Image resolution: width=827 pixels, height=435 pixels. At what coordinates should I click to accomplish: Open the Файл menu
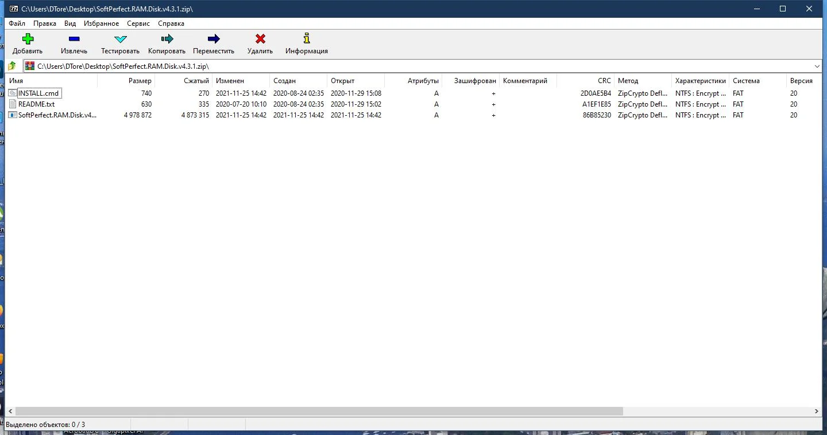(17, 23)
